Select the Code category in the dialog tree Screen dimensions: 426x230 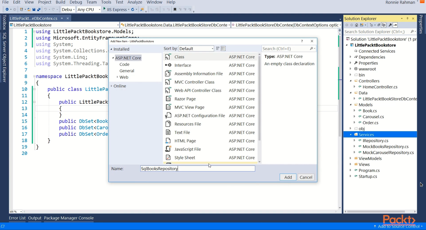[124, 64]
